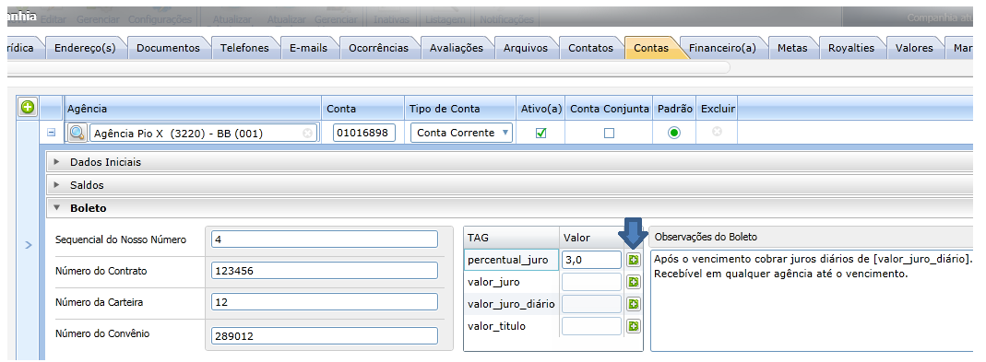Insert valor_juro_diário tag into observations

tap(634, 304)
